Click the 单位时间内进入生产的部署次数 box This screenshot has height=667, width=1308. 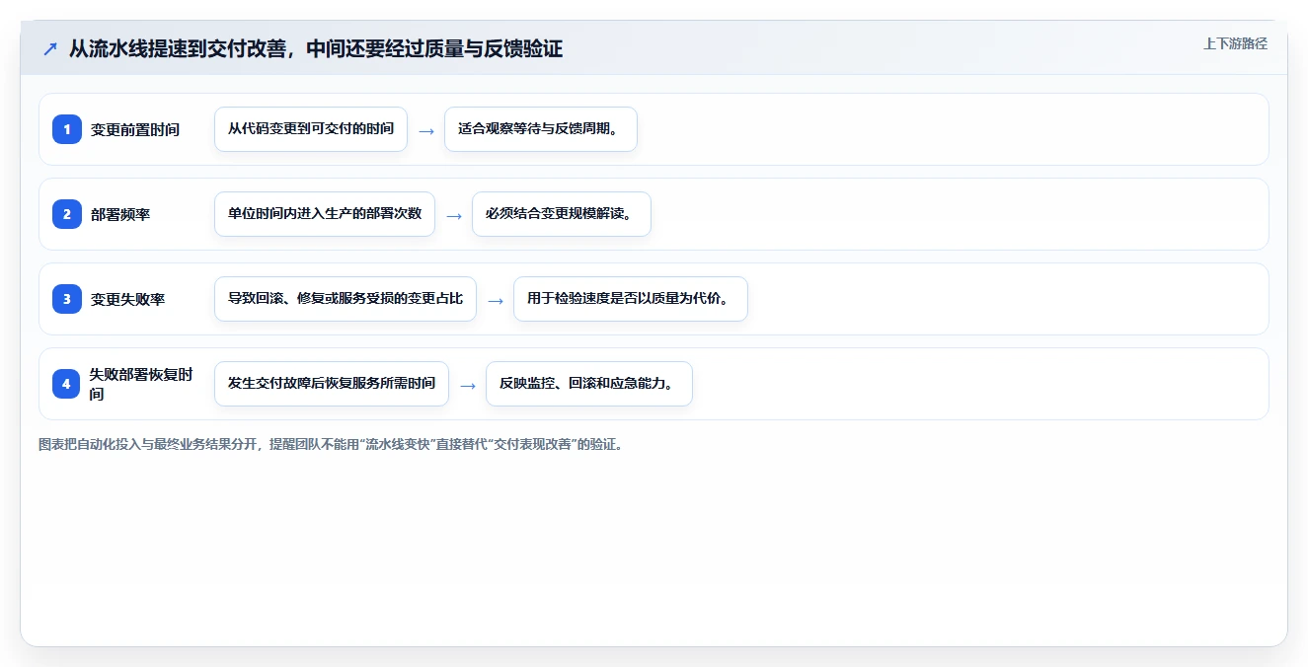pyautogui.click(x=325, y=214)
